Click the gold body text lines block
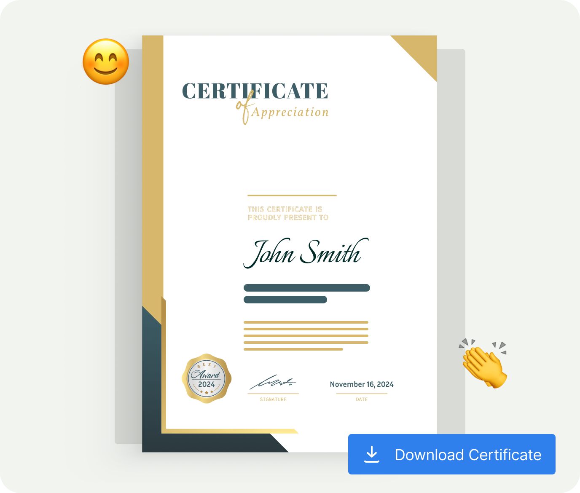 point(306,336)
